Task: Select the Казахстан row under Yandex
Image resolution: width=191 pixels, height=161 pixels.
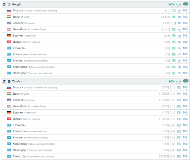Action: click(x=95, y=125)
